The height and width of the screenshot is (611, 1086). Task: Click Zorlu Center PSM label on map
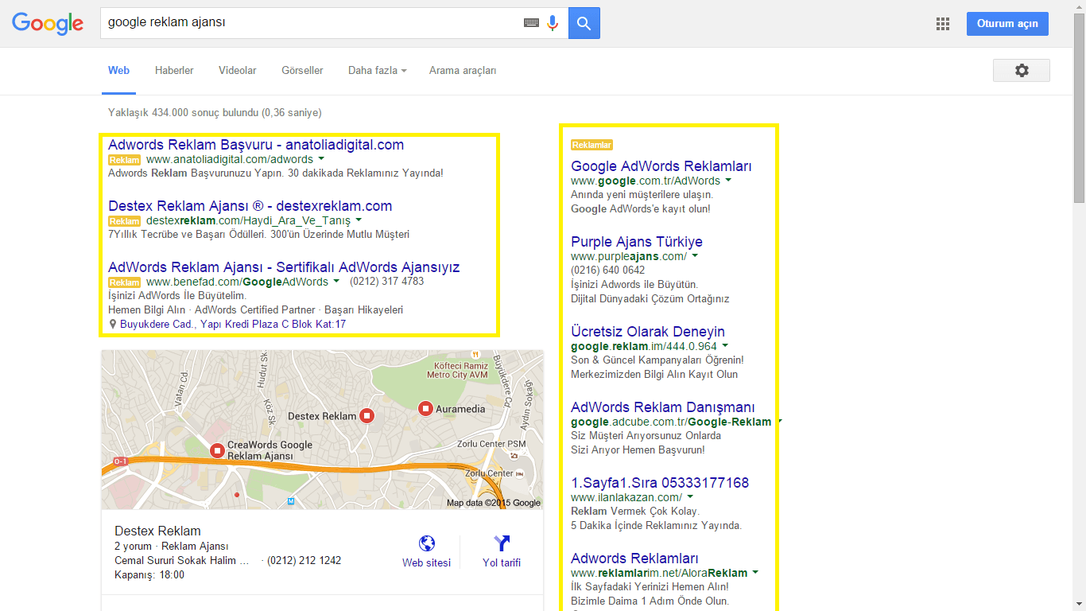[x=491, y=444]
